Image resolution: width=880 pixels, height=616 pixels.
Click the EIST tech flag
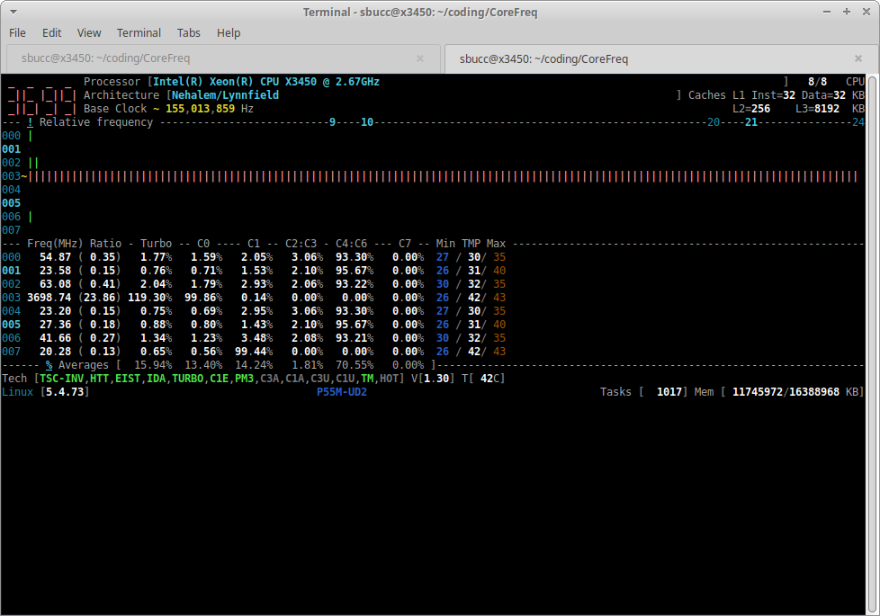click(x=128, y=378)
